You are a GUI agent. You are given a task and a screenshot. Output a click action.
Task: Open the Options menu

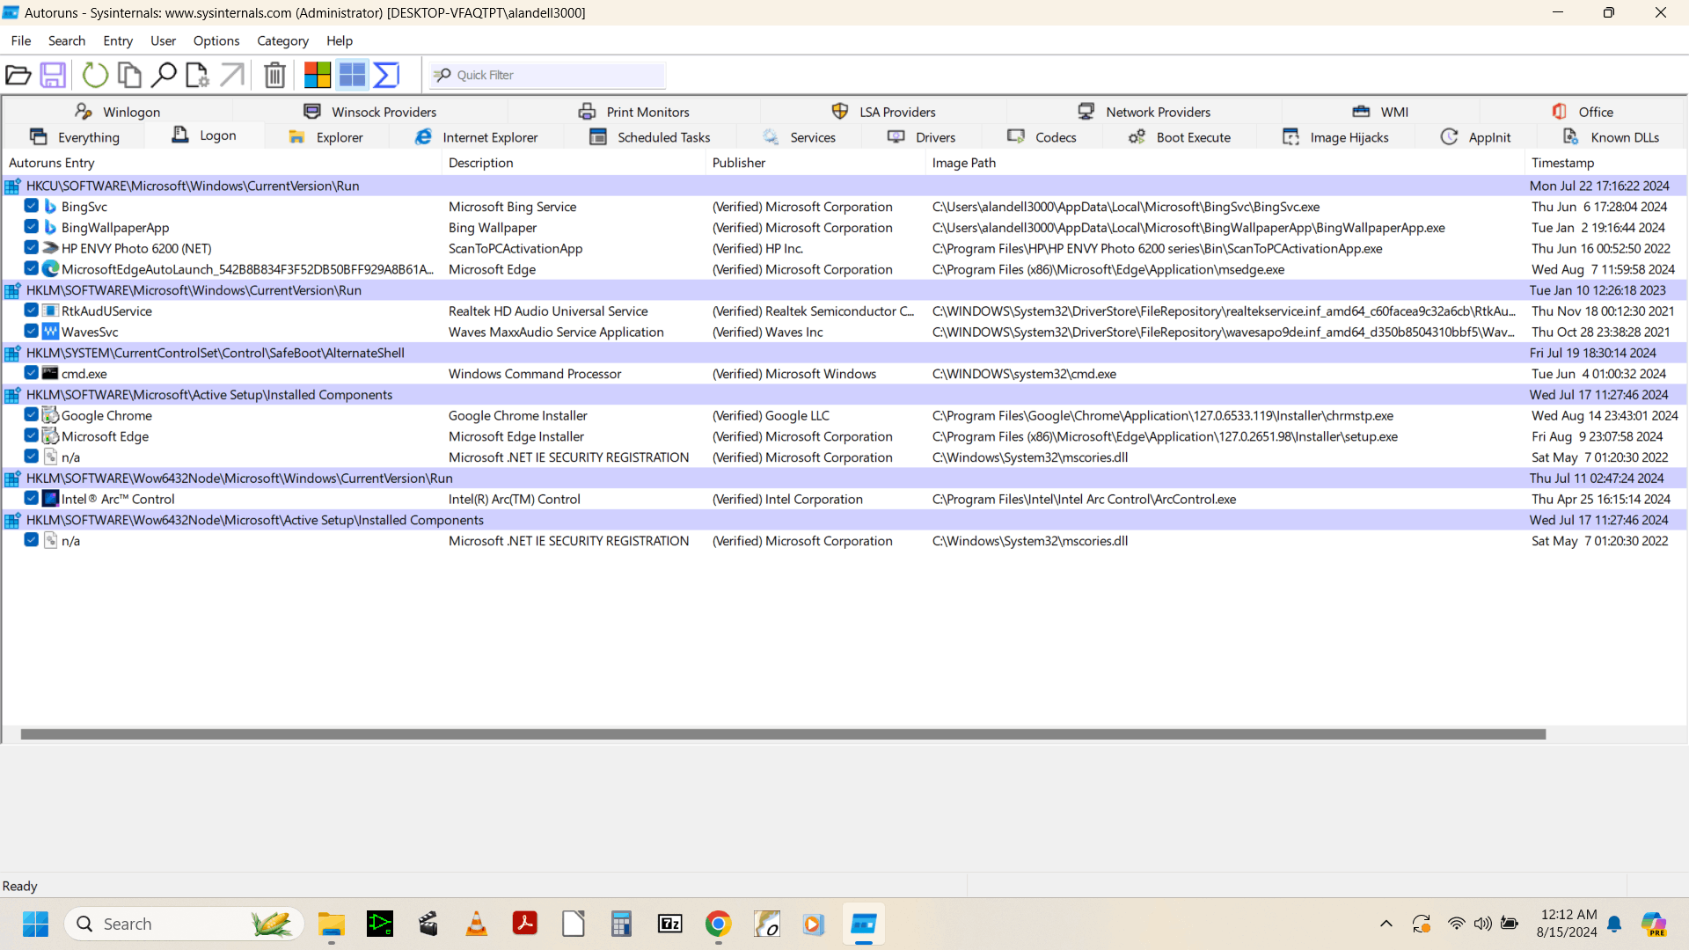[216, 40]
